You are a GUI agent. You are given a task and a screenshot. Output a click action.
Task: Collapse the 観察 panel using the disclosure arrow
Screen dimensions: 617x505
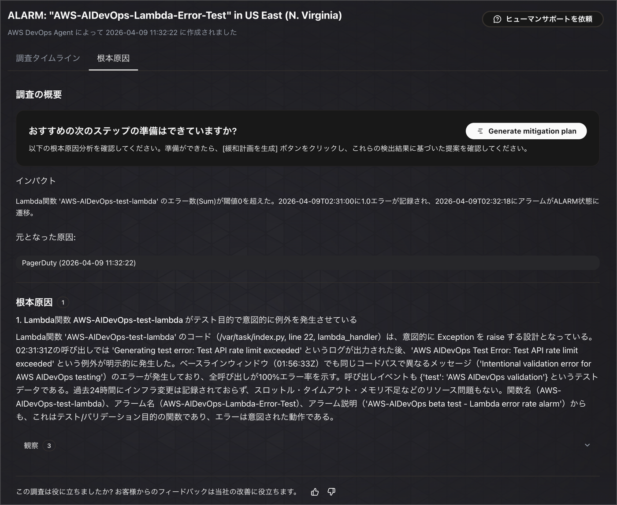(587, 445)
